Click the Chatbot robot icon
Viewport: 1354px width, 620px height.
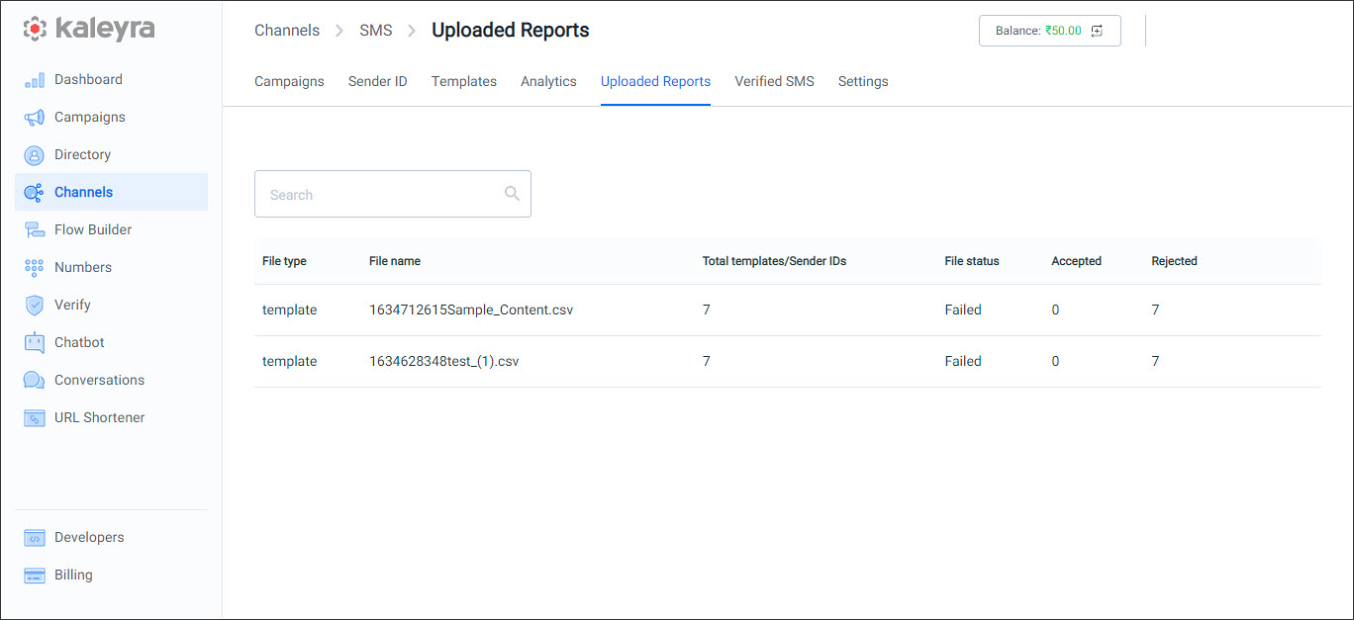pos(35,343)
